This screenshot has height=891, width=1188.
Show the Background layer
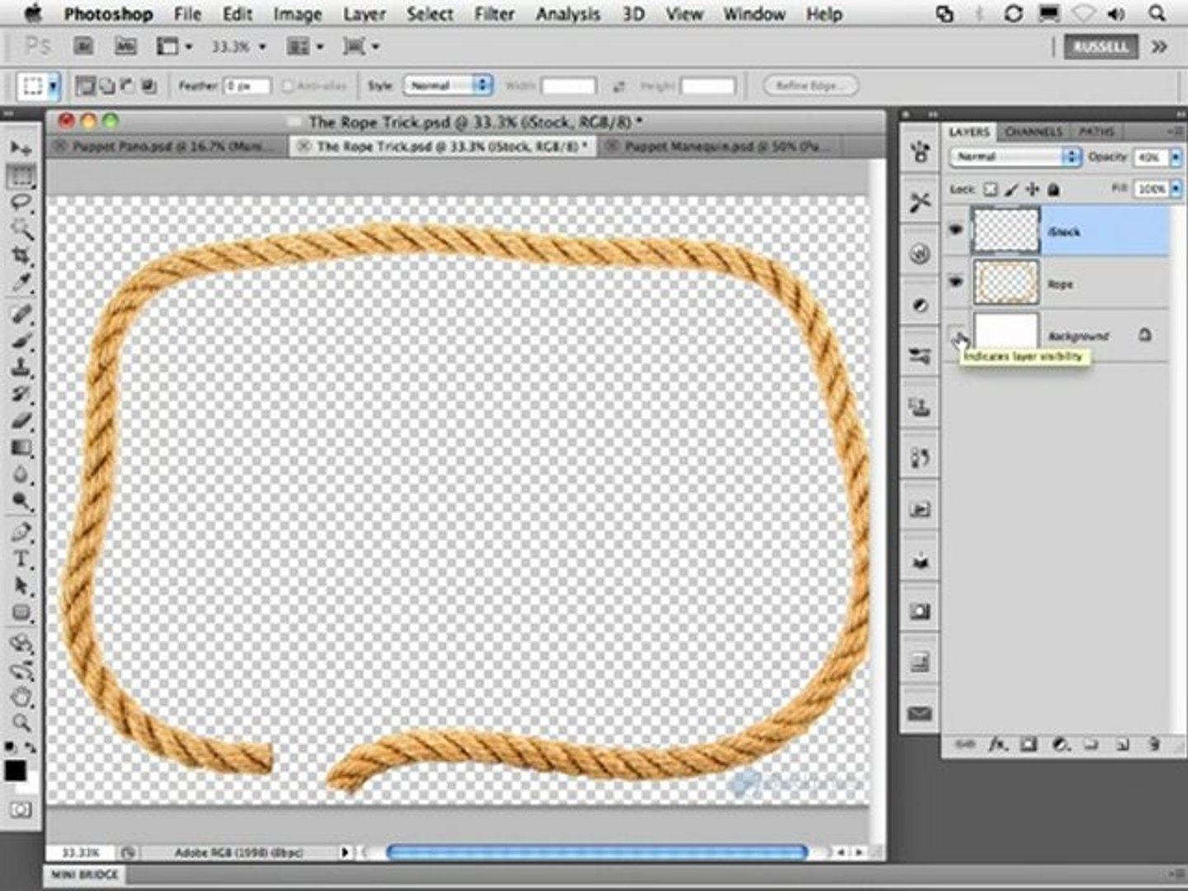956,335
